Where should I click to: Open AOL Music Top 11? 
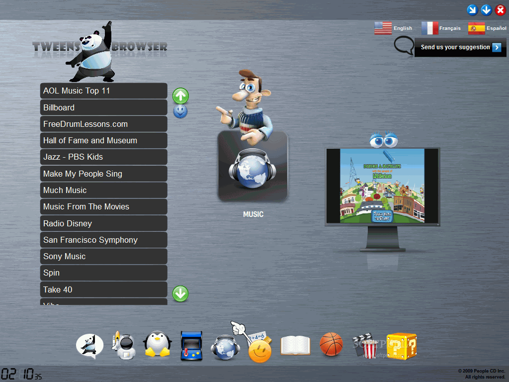click(x=103, y=91)
